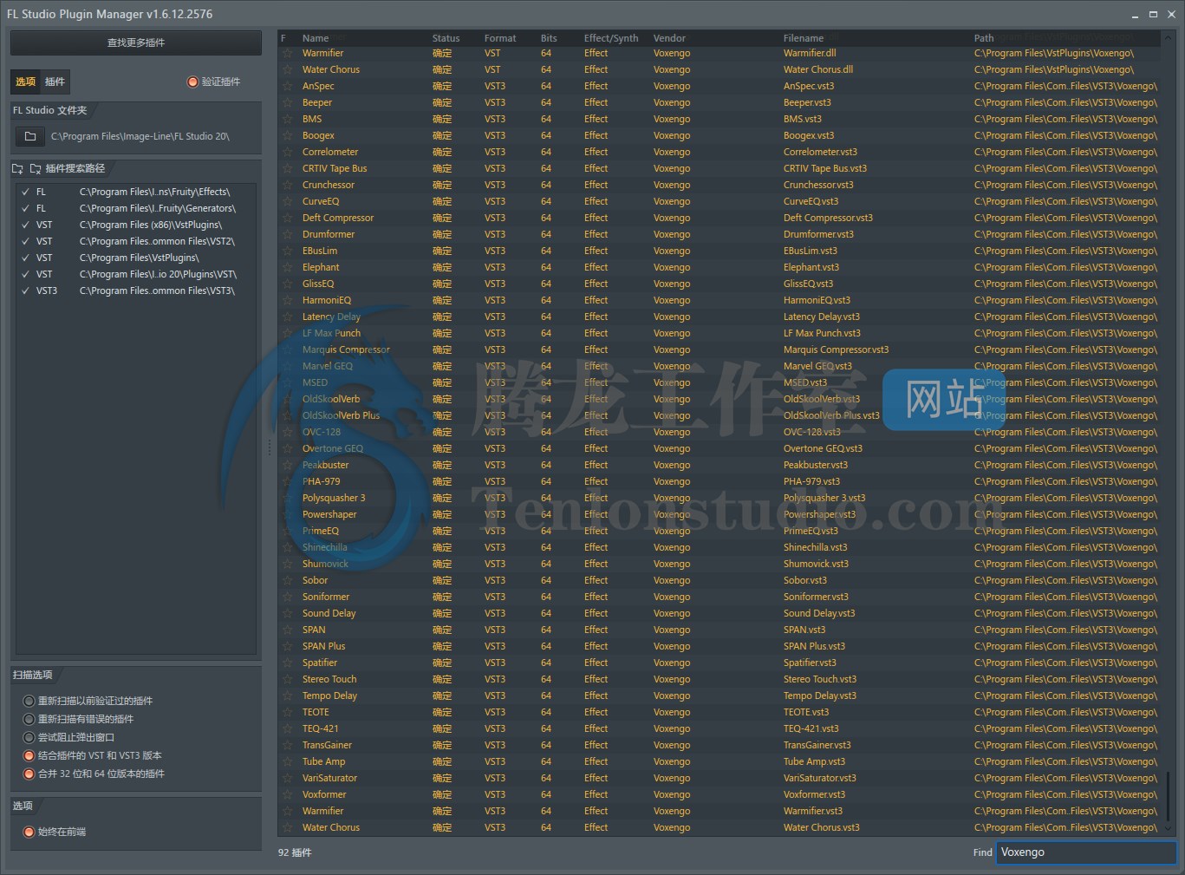The height and width of the screenshot is (875, 1185).
Task: Select the TEQ-421 plugin name
Action: pyautogui.click(x=321, y=728)
